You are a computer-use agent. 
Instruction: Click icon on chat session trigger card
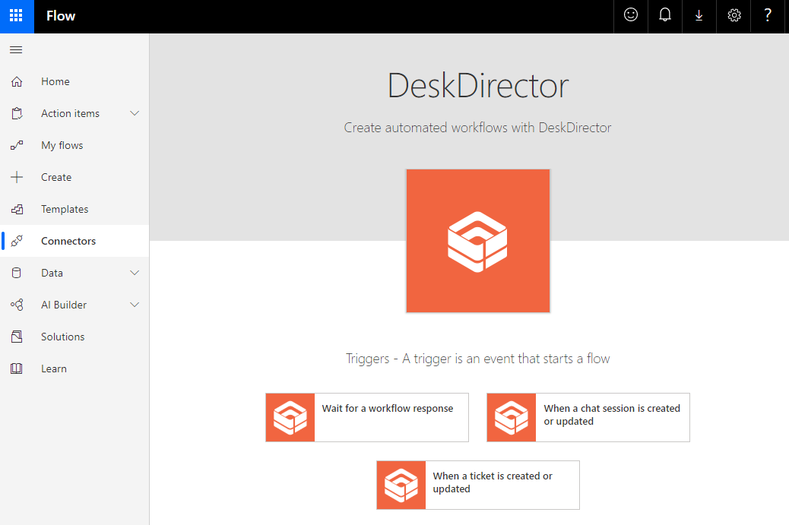coord(512,417)
